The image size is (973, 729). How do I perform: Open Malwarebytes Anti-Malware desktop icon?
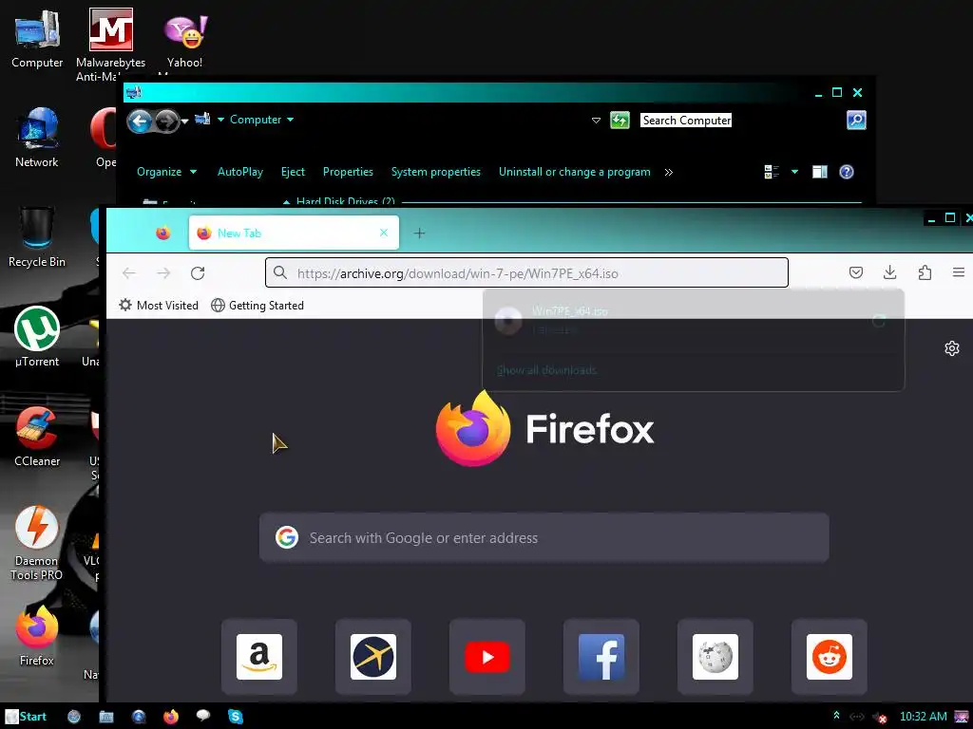(x=110, y=44)
